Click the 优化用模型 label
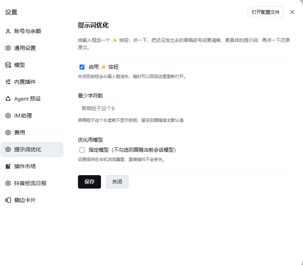 click(90, 140)
